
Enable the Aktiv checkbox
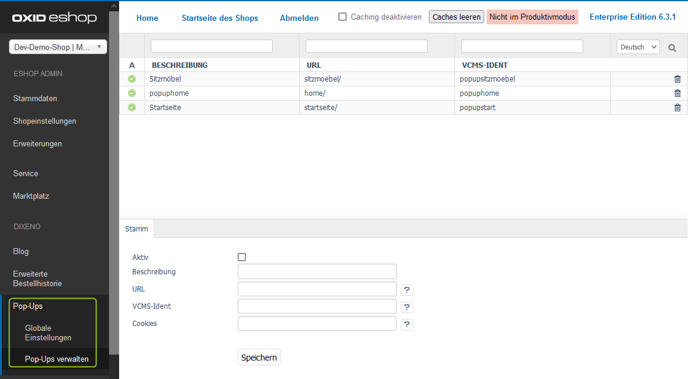tap(242, 257)
